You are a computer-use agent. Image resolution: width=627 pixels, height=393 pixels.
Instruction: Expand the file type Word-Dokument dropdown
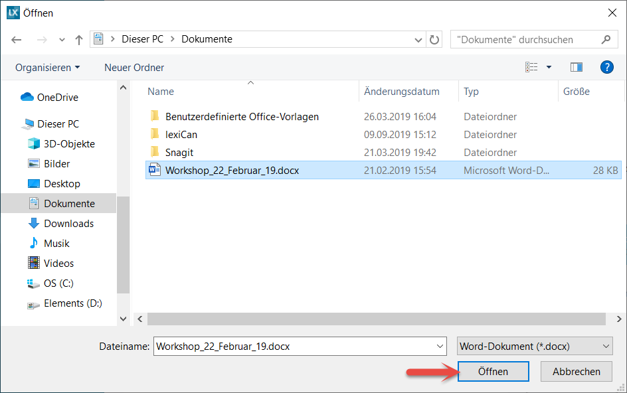(605, 346)
